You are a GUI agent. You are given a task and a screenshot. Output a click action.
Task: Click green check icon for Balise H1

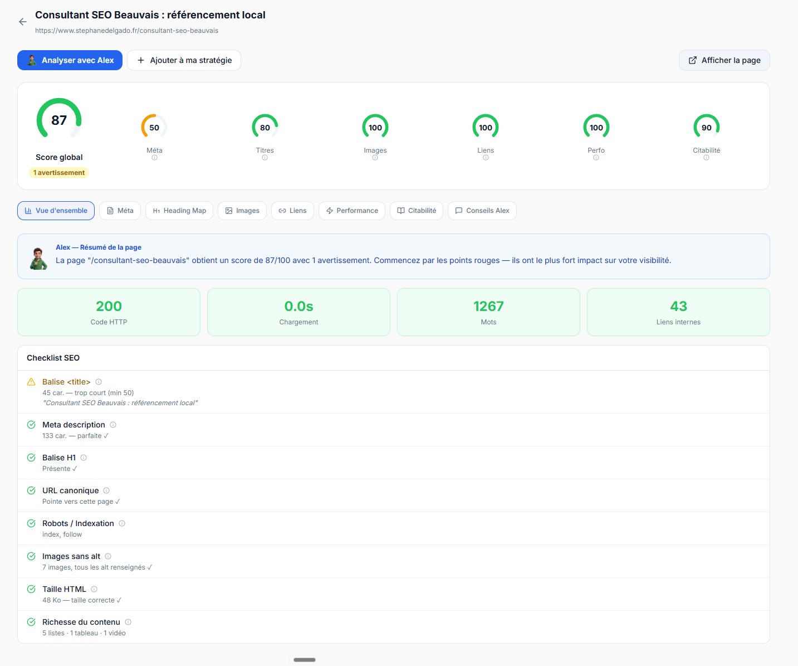pyautogui.click(x=31, y=458)
